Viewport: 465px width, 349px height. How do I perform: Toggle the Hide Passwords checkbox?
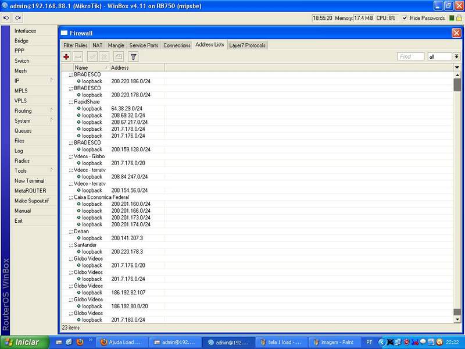(405, 18)
